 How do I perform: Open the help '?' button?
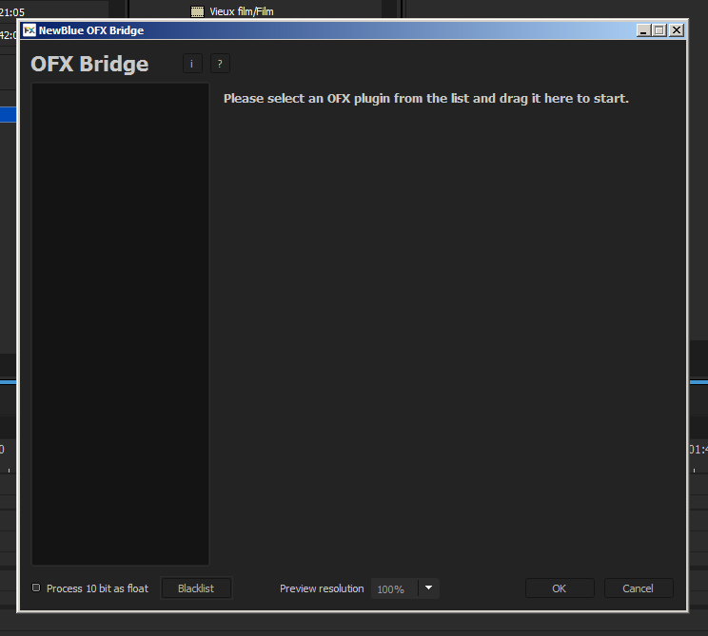[220, 64]
